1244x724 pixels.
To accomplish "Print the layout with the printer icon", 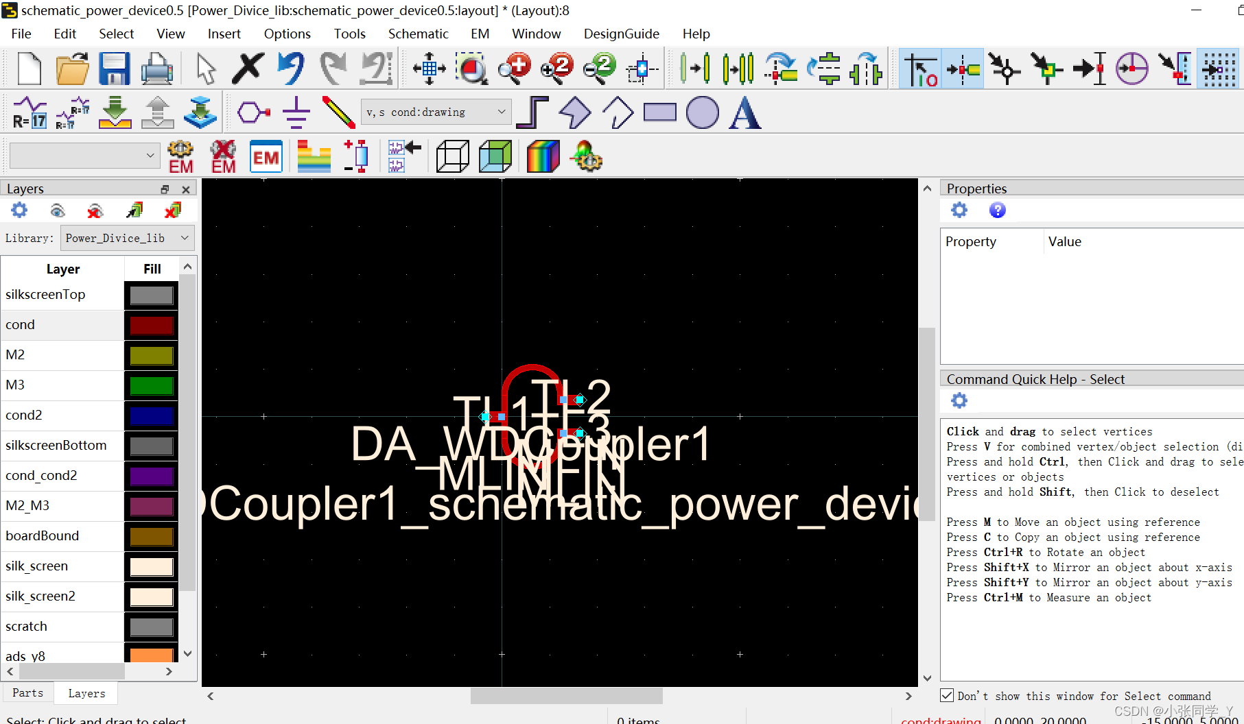I will pos(156,69).
